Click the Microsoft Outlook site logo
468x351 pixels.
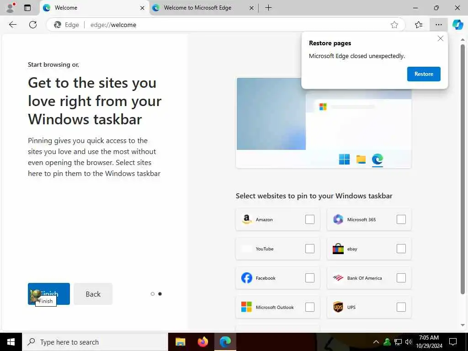pyautogui.click(x=246, y=307)
